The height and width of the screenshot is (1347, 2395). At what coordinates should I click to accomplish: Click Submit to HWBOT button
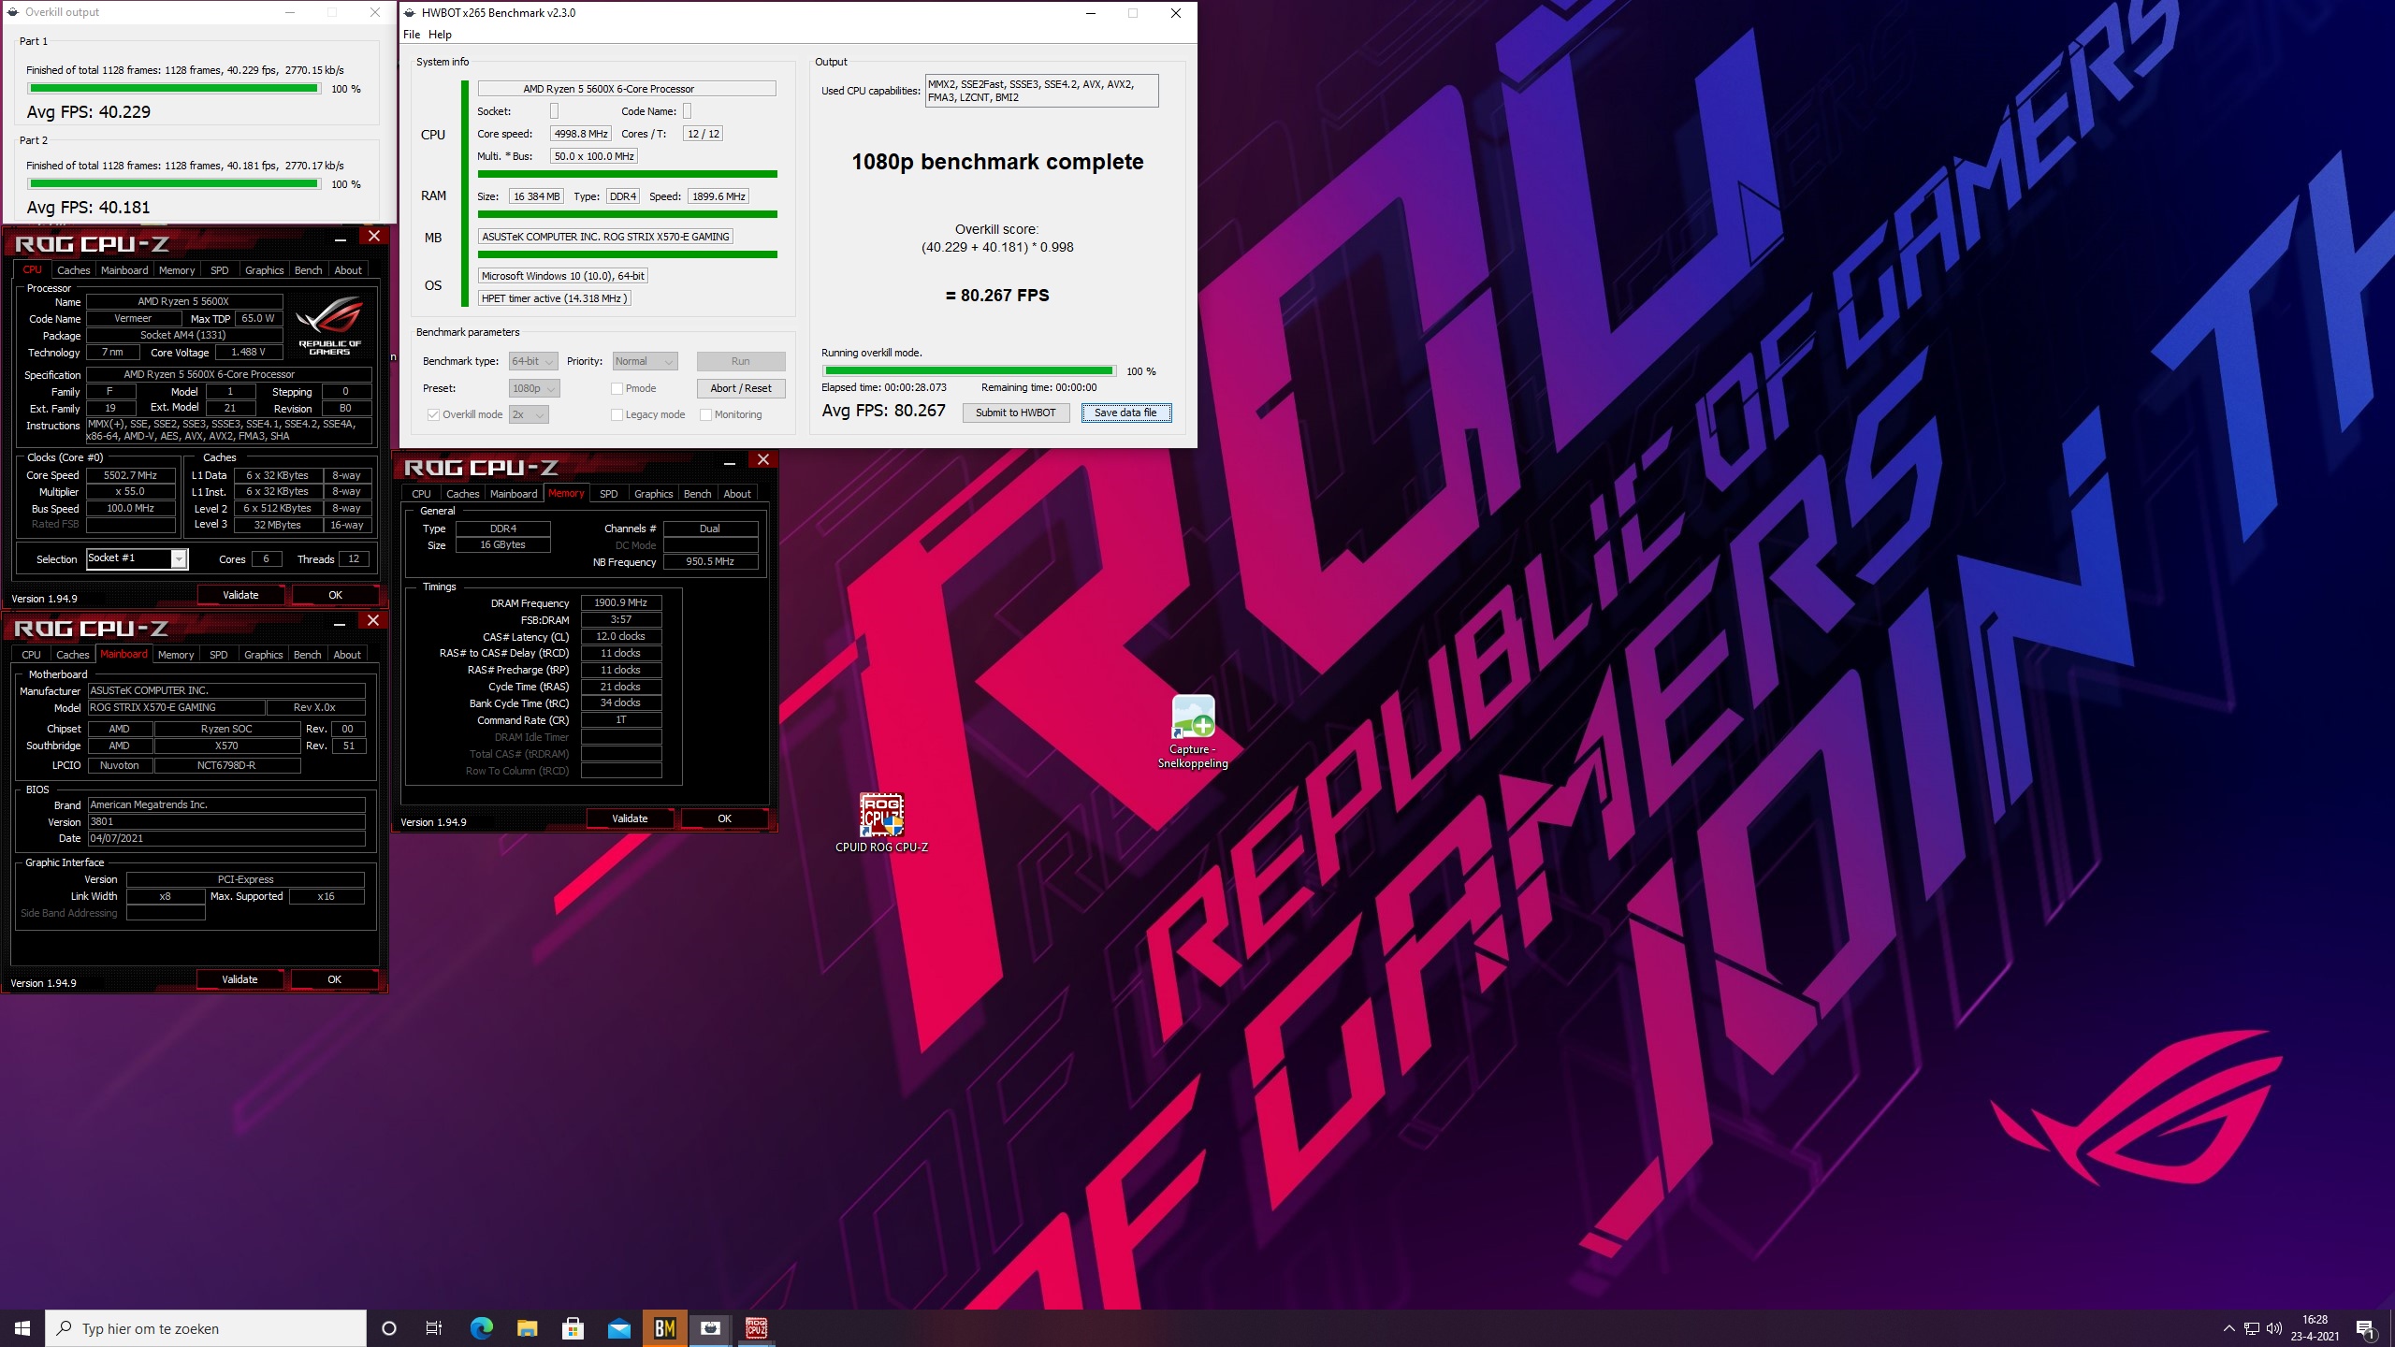[1016, 413]
